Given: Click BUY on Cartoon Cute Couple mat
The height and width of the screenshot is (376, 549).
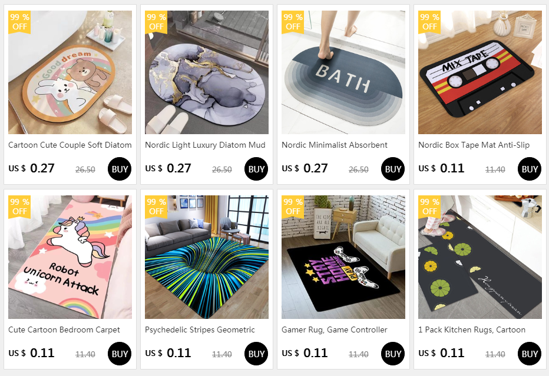Looking at the screenshot, I should pos(120,169).
